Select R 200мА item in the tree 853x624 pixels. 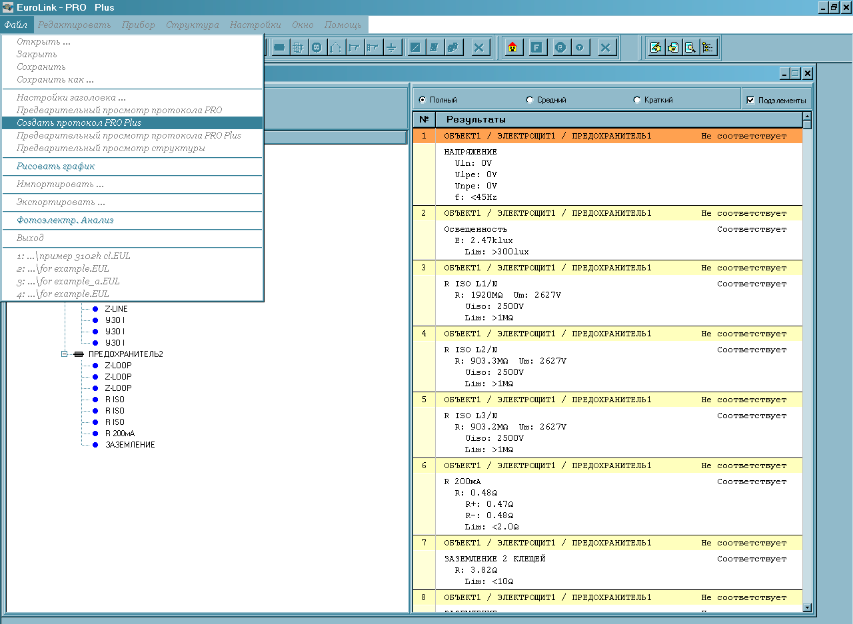click(120, 433)
